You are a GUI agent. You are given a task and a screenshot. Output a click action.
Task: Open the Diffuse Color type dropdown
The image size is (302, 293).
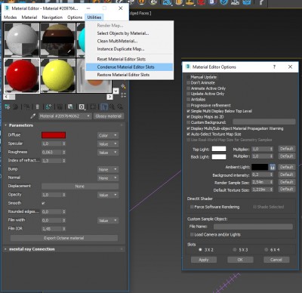108,135
